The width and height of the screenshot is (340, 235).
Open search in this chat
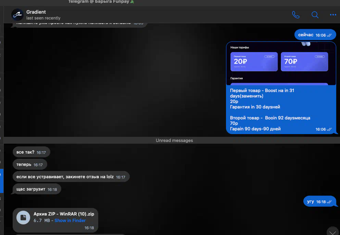click(x=315, y=15)
